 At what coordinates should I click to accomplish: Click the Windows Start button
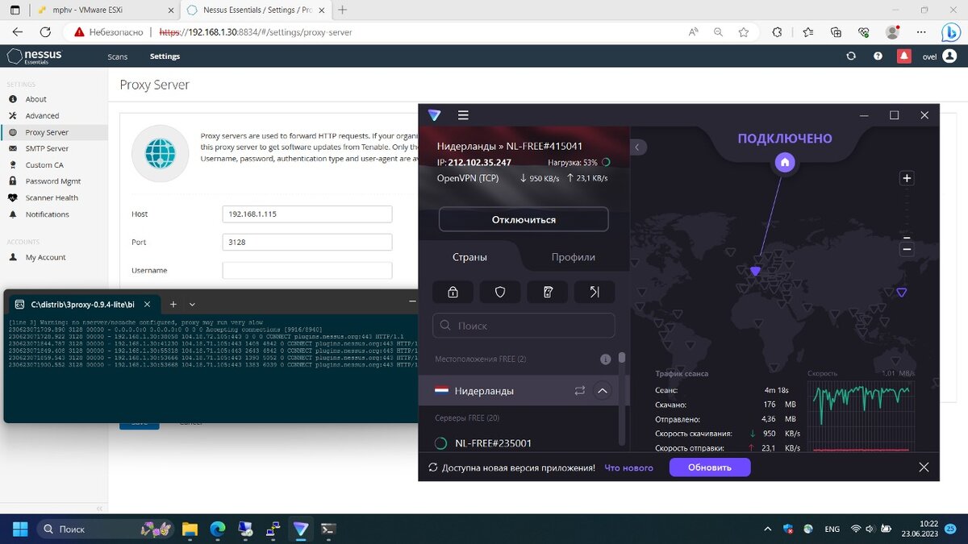tap(19, 529)
